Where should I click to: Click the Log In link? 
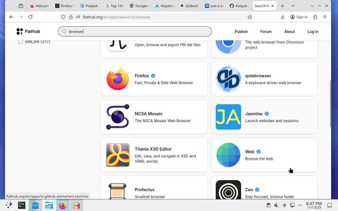coord(313,32)
